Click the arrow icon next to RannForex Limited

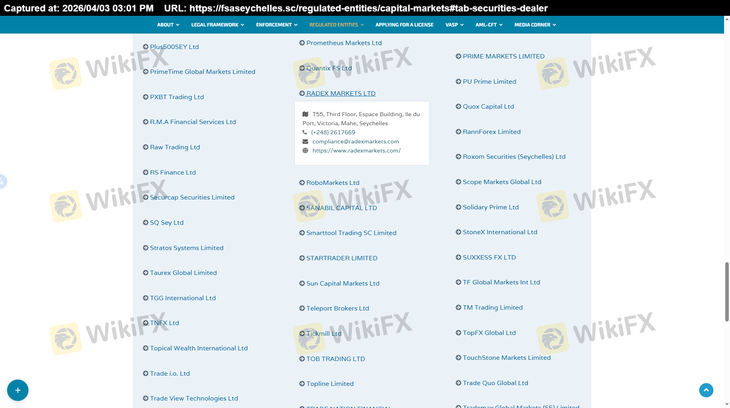coord(458,132)
